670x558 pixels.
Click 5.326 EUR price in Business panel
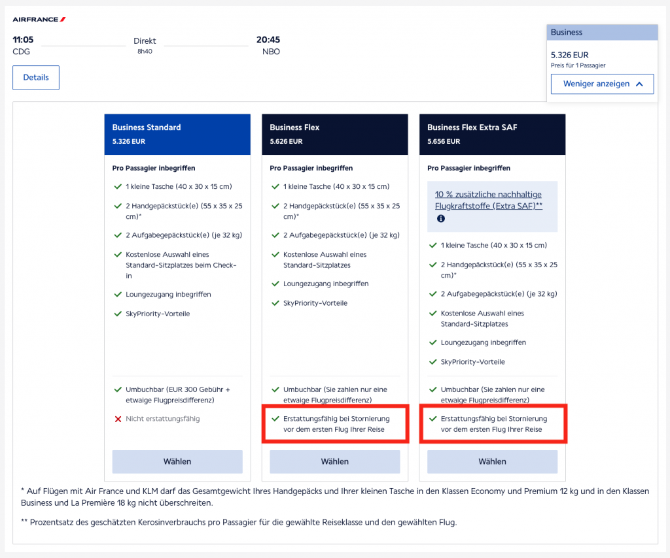click(570, 55)
